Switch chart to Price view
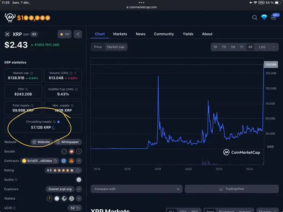The height and width of the screenshot is (212, 283). pyautogui.click(x=98, y=47)
